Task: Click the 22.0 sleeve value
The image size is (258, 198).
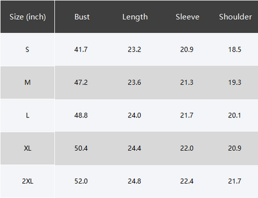Action: [187, 148]
